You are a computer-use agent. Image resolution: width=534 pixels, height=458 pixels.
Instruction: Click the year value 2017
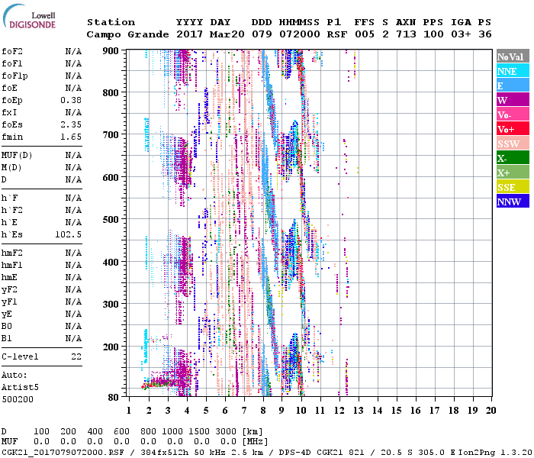pos(189,34)
